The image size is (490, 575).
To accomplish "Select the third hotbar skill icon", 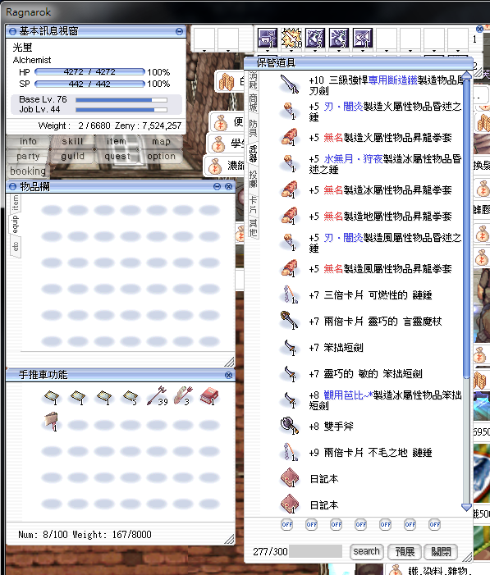I will (x=315, y=38).
